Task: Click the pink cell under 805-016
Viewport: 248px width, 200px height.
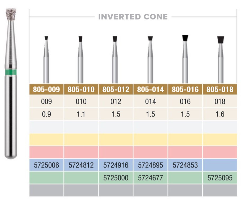Action: pos(185,152)
